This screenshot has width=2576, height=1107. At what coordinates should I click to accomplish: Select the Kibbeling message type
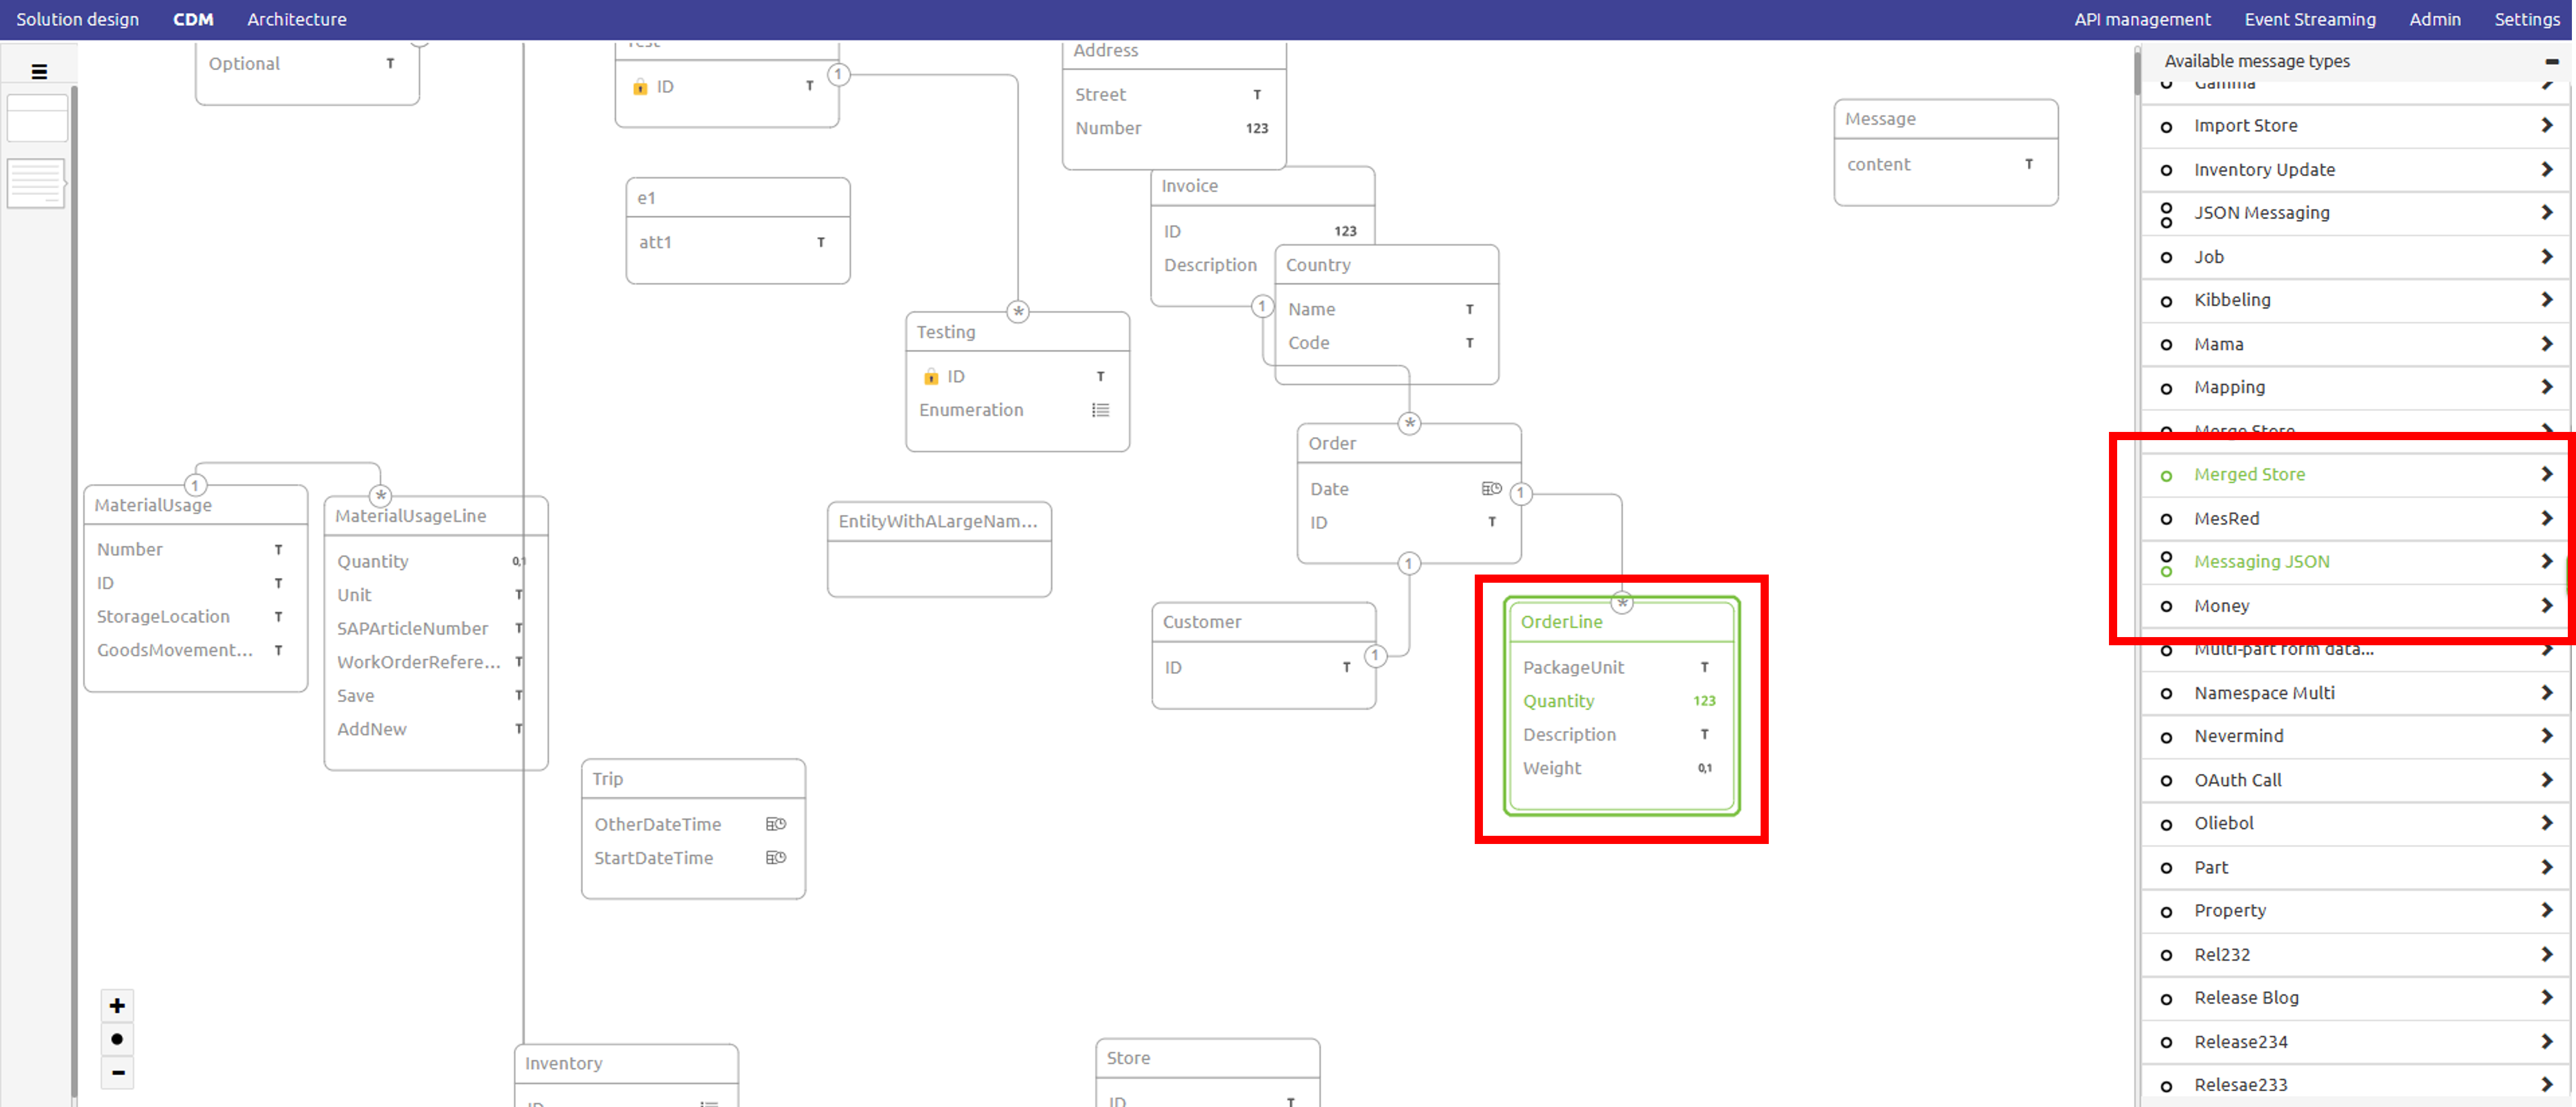[2232, 300]
